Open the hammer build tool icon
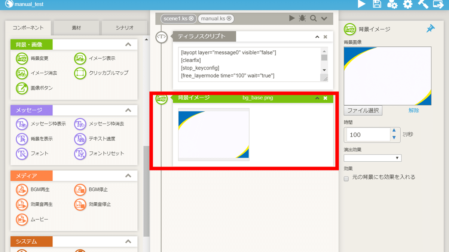Image resolution: width=449 pixels, height=252 pixels. (423, 4)
